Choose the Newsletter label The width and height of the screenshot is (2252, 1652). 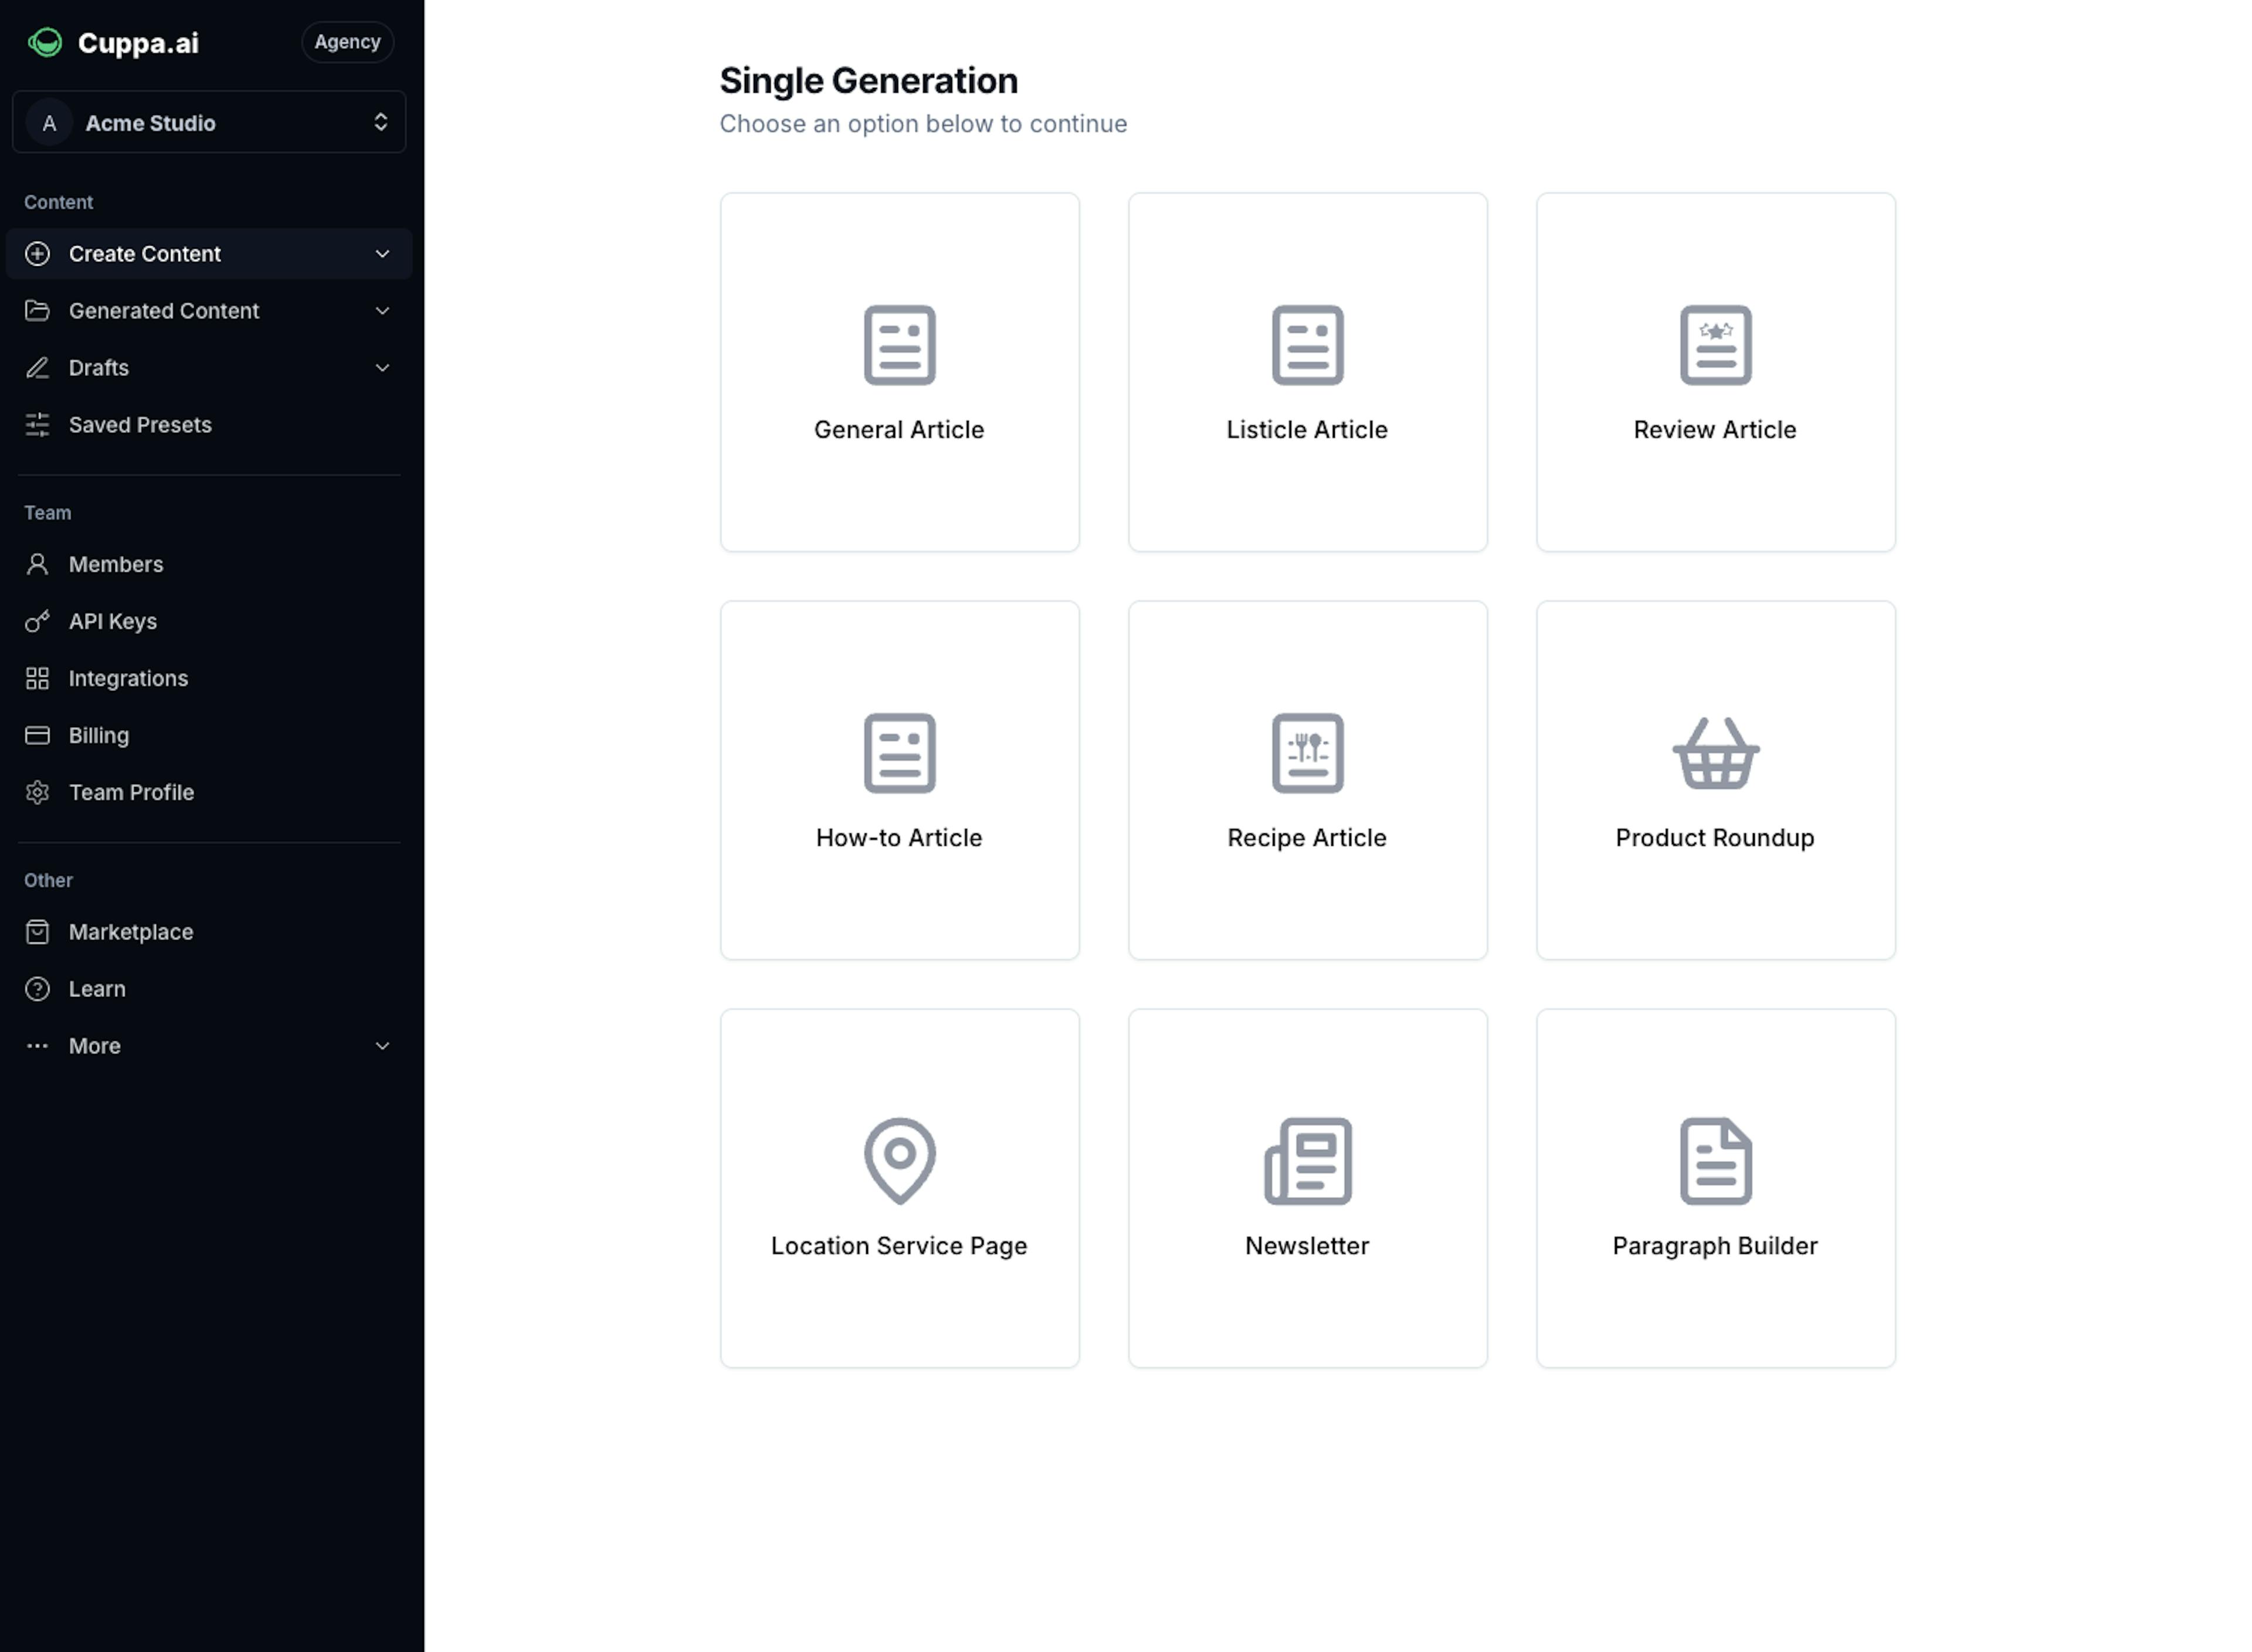pyautogui.click(x=1307, y=1246)
